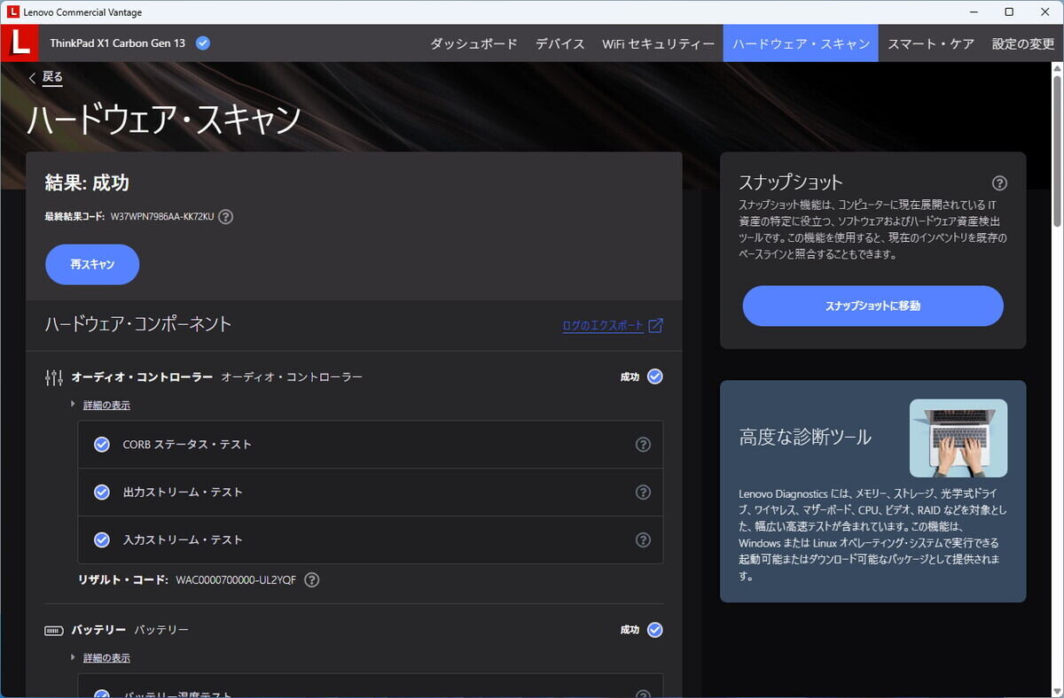Click the battery component icon
Screen dimensions: 1064x698
(54, 631)
